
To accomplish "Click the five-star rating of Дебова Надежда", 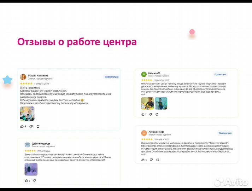I will 30,151.
